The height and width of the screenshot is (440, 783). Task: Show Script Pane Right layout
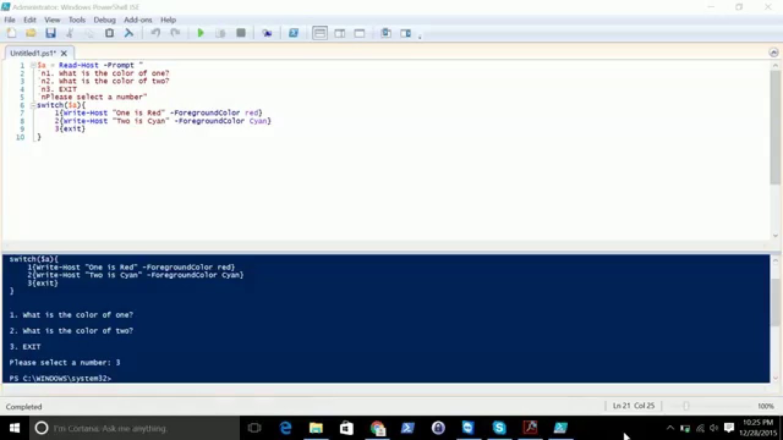coord(340,33)
